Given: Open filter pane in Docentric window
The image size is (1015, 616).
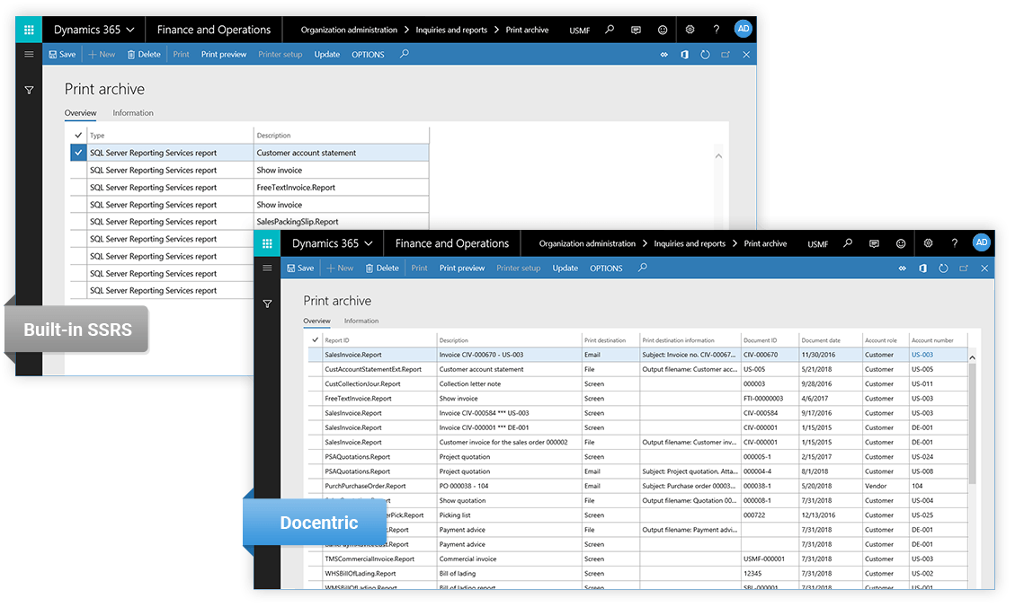Looking at the screenshot, I should point(267,304).
